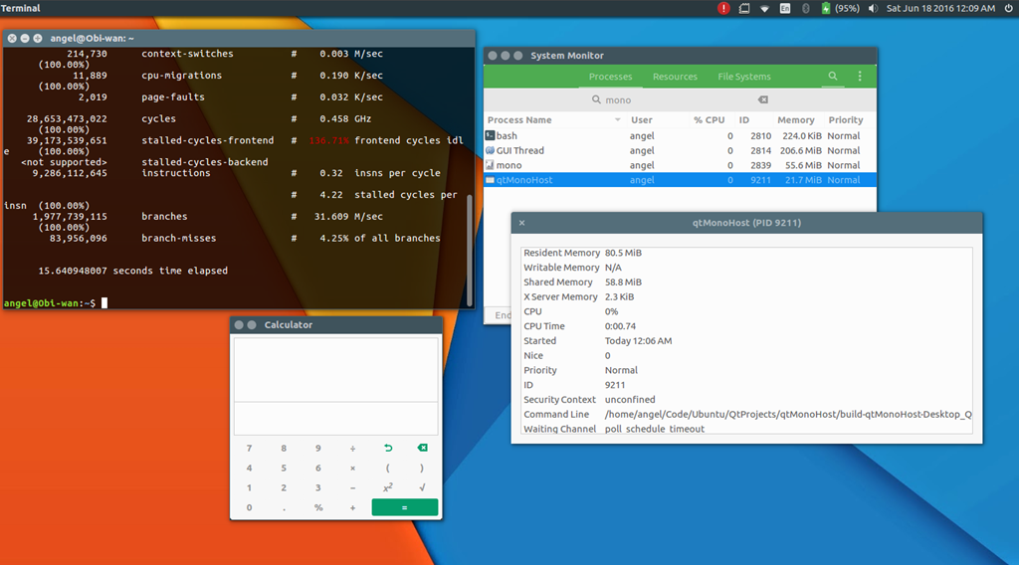Toggle the search icon in System Monitor

(833, 77)
